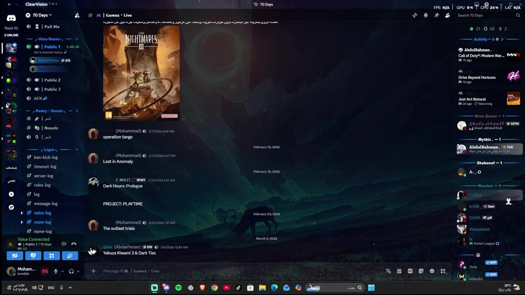Open AbdulRahman member under Mythic role
The width and height of the screenshot is (525, 295).
489,149
